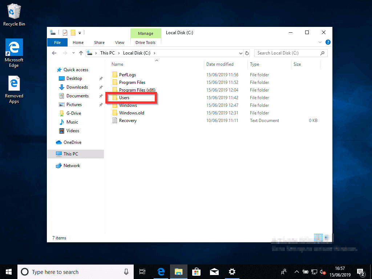Image resolution: width=372 pixels, height=279 pixels.
Task: Expand the Quick Access Toolbar customization menu
Action: [x=80, y=33]
